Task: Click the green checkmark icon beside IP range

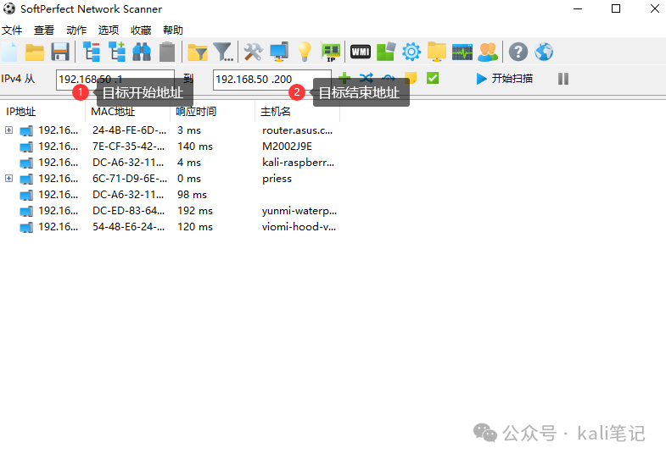Action: [433, 78]
